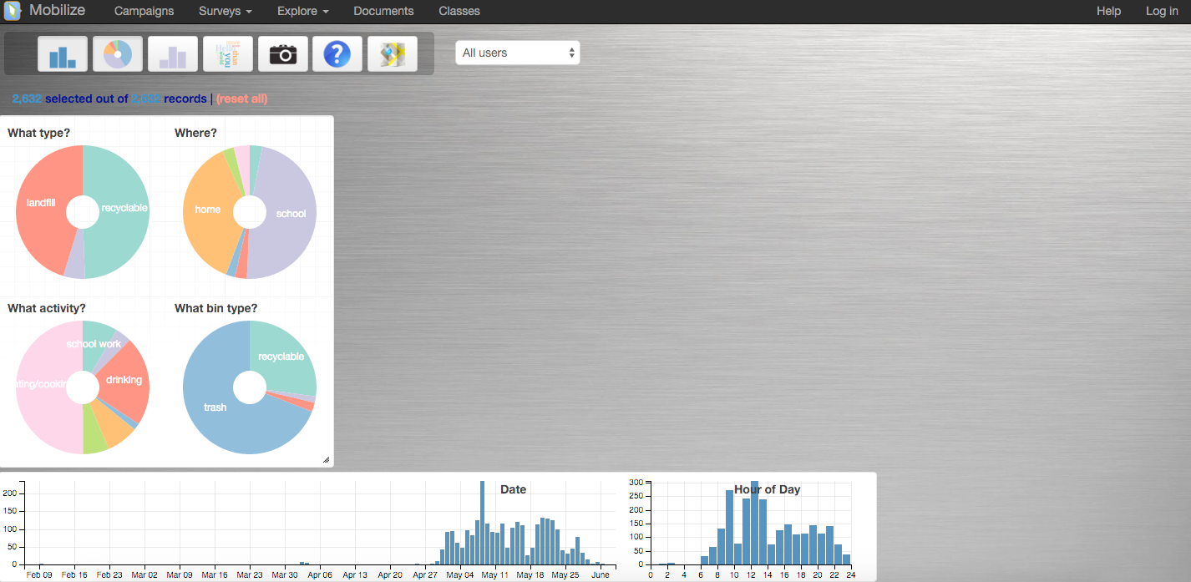Show the map view icon

pos(393,54)
